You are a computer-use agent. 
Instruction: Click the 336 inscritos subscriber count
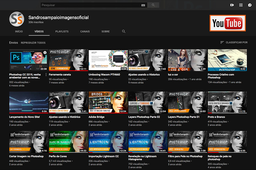coord(36,22)
